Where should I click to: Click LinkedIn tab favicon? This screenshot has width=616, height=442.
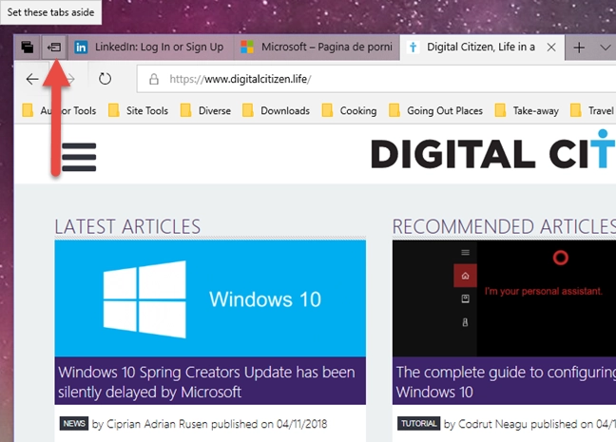pyautogui.click(x=81, y=48)
